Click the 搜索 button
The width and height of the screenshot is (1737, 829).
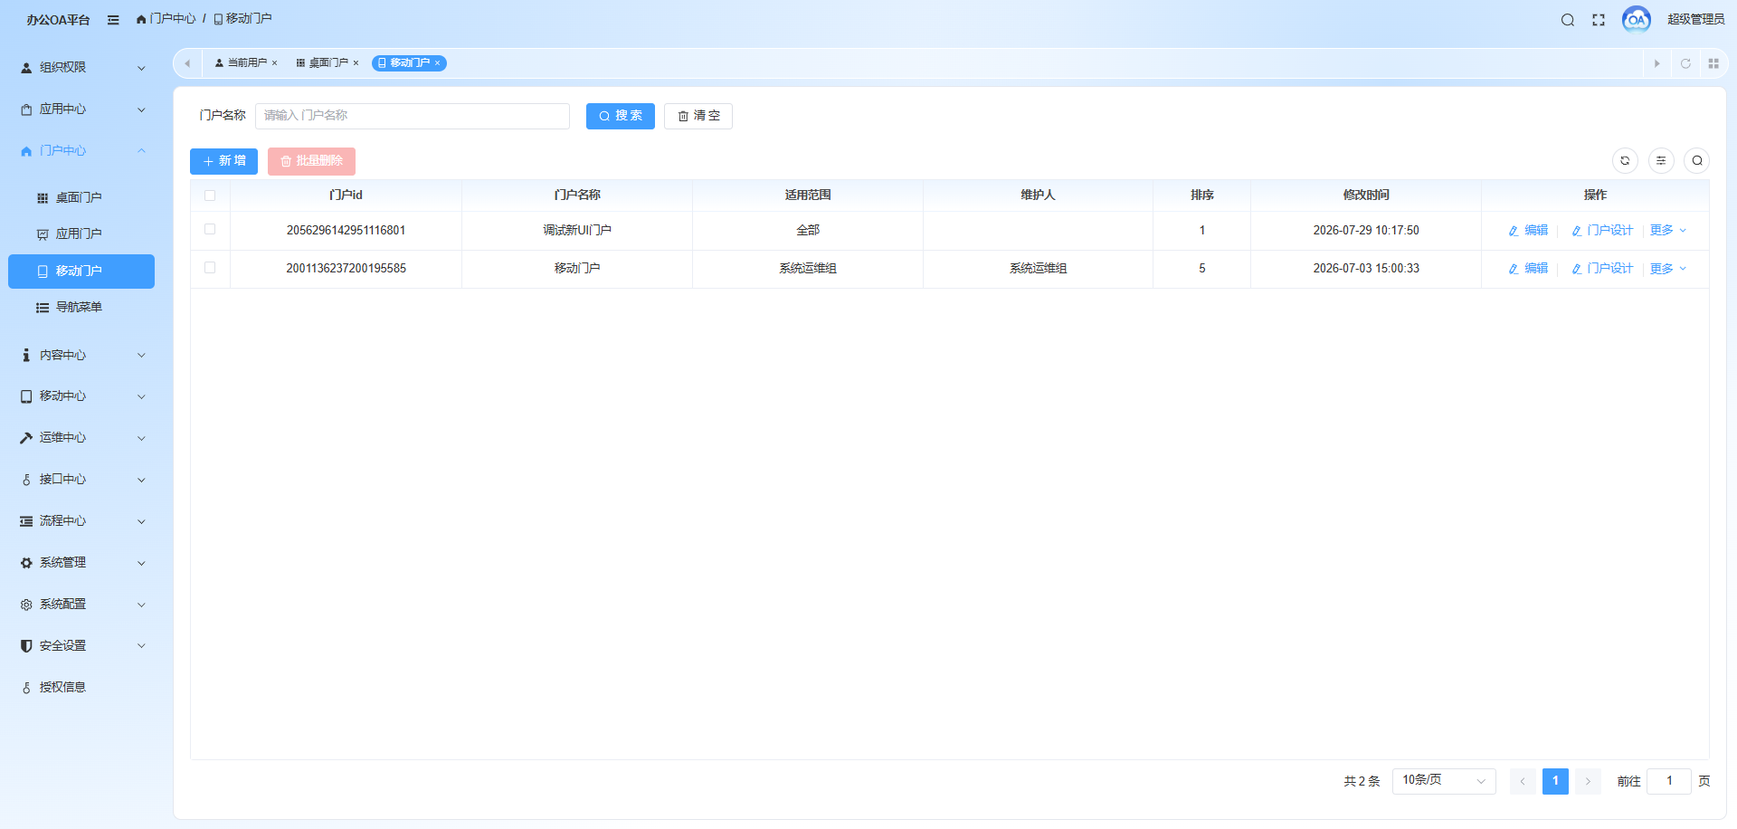[621, 116]
